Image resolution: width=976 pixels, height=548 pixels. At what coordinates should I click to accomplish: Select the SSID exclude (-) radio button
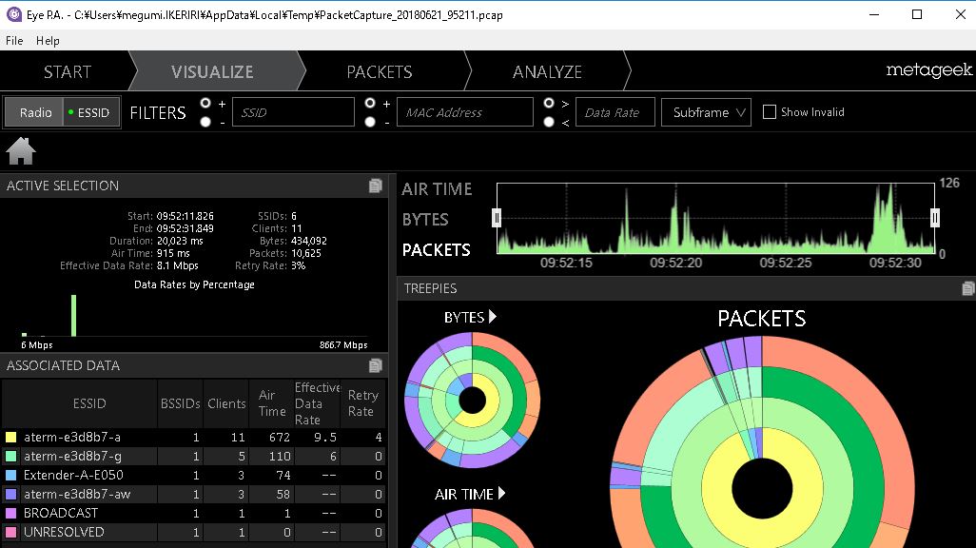tap(205, 122)
